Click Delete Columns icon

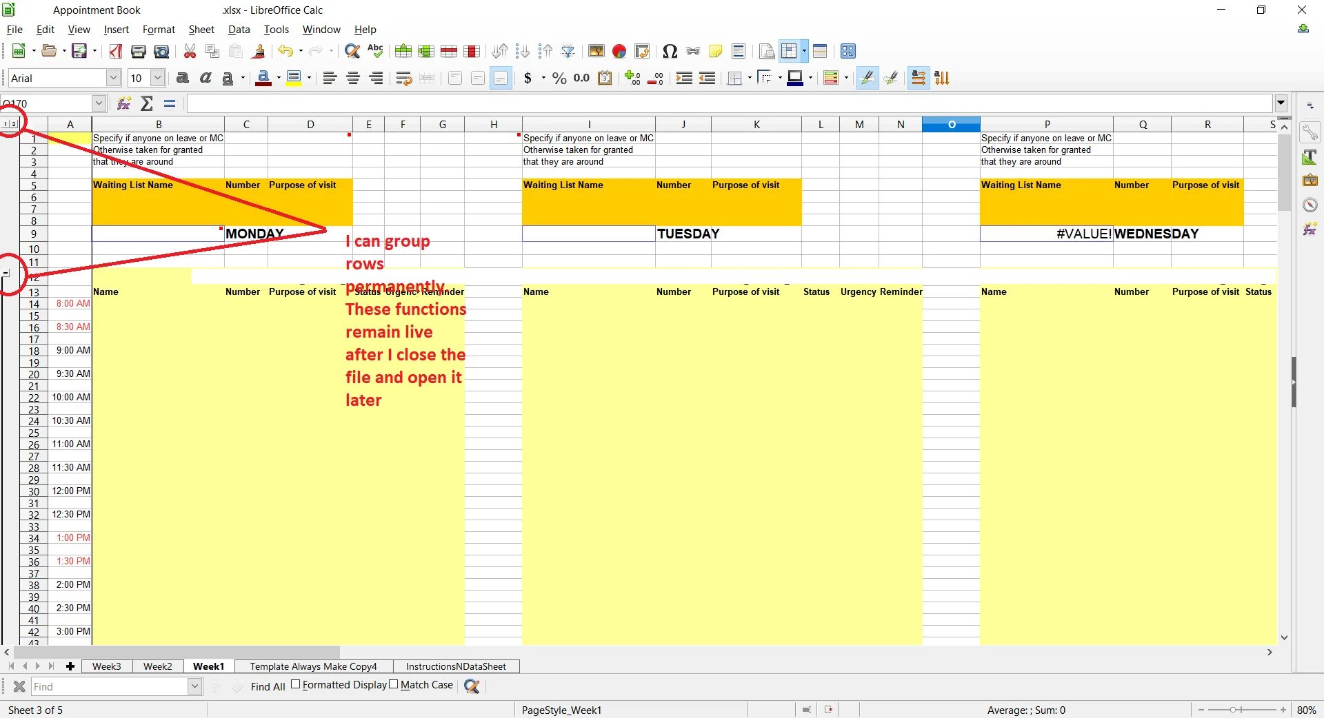(x=472, y=51)
